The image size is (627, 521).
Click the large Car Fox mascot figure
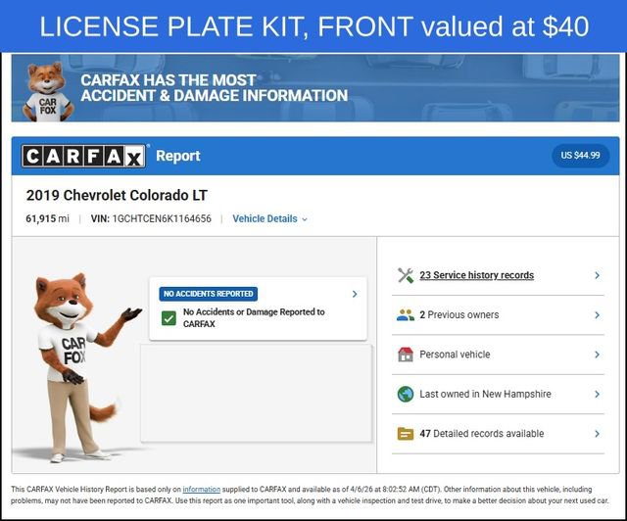click(x=78, y=367)
